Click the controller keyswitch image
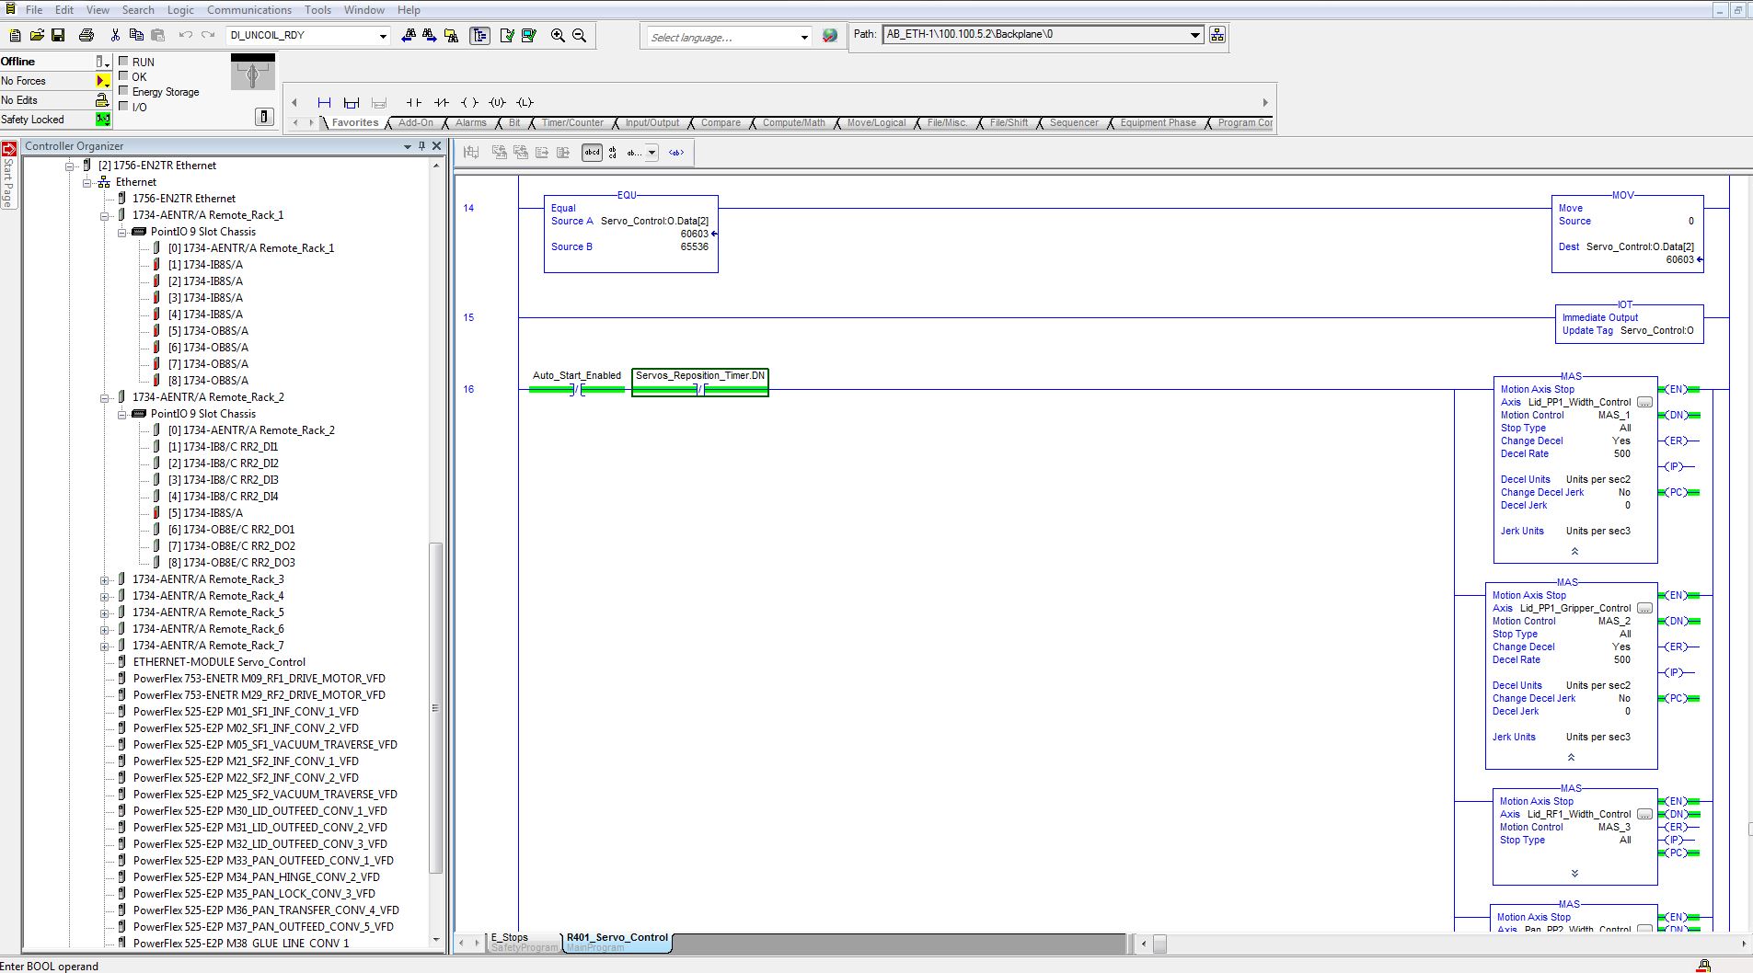This screenshot has width=1753, height=973. tap(252, 72)
